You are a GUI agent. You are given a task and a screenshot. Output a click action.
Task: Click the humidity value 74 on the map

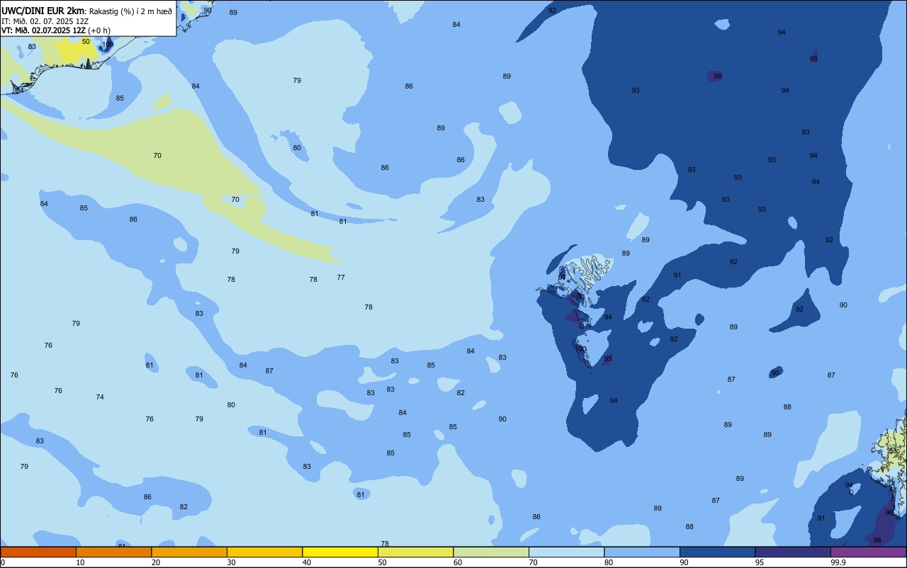click(100, 397)
